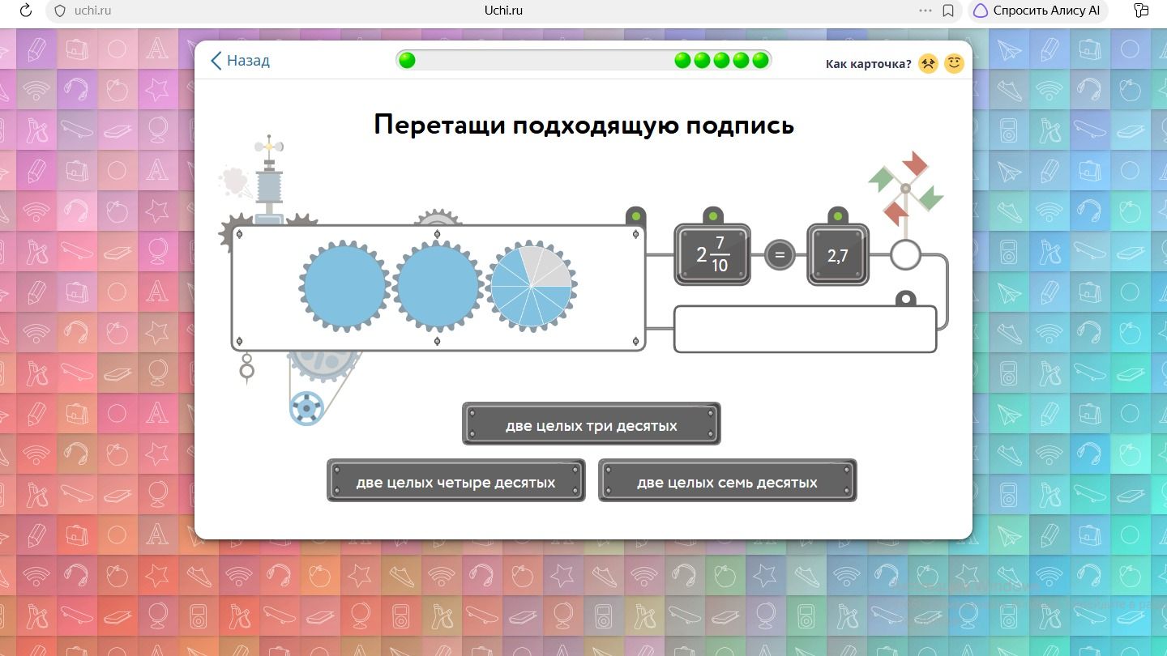The width and height of the screenshot is (1167, 656).
Task: Click the heading "Перетащи подходящую подпись"
Action: coord(583,126)
